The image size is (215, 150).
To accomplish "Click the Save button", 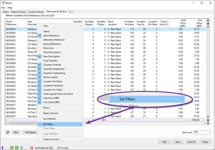I will (178, 142).
